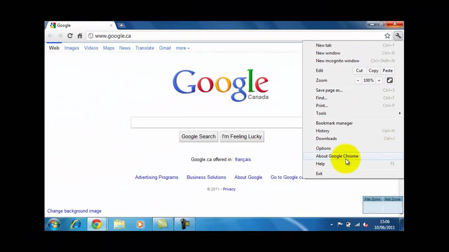Open the Chrome wrench menu
The width and height of the screenshot is (449, 252).
pos(398,36)
